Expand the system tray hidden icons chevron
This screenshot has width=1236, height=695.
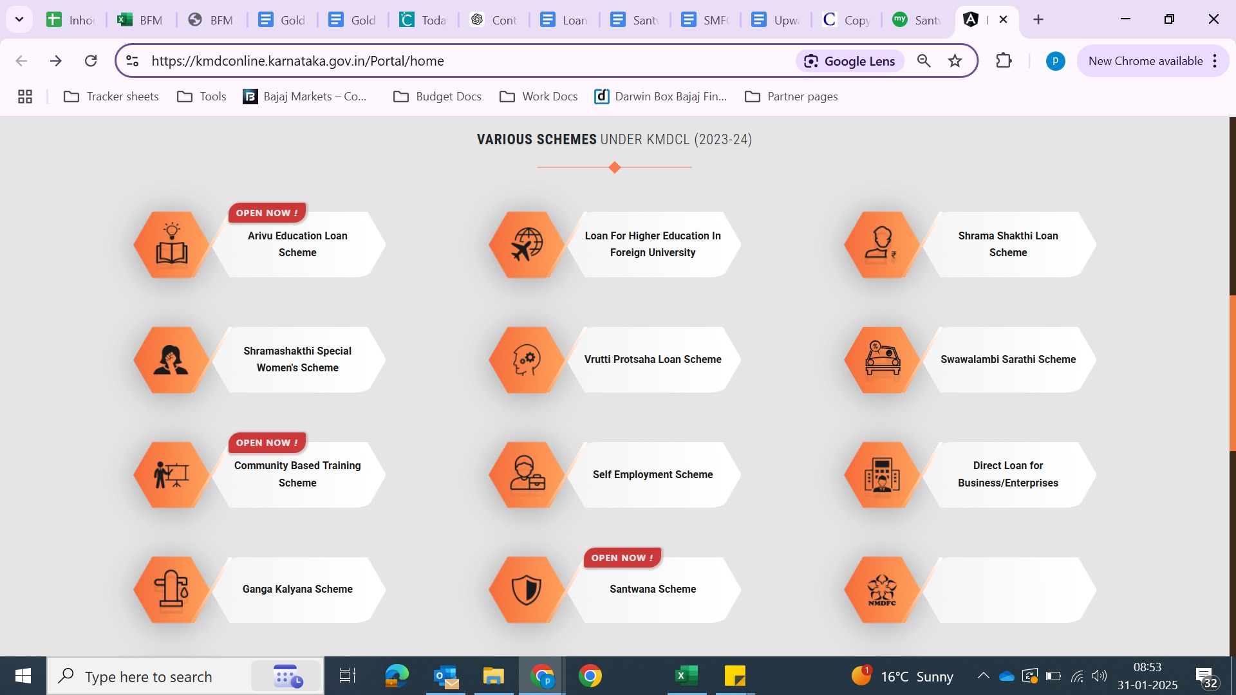983,676
